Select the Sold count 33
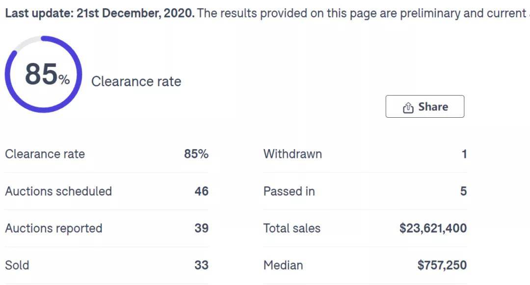Viewport: 530px width, 285px height. [x=201, y=265]
